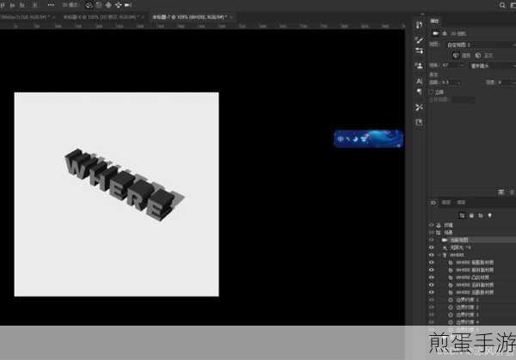
Task: Click the moon icon on IME toolbar
Action: (x=355, y=139)
